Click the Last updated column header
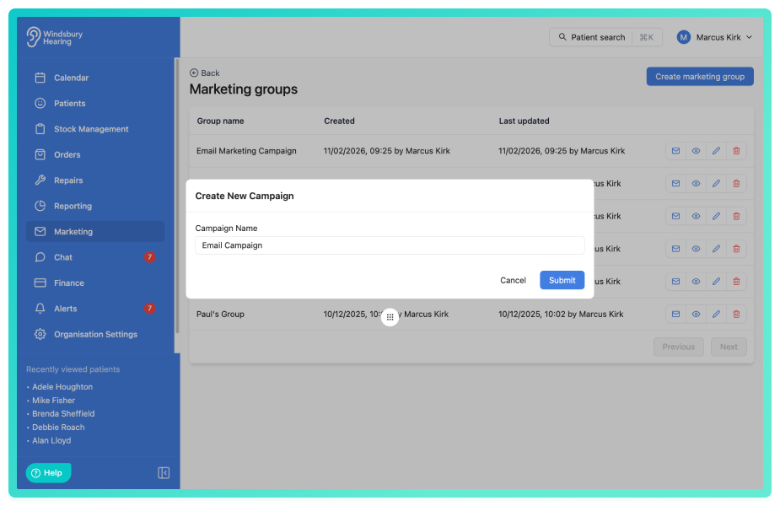 click(x=524, y=121)
